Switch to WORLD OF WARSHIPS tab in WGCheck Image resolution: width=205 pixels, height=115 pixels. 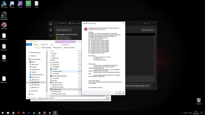[x=75, y=23]
